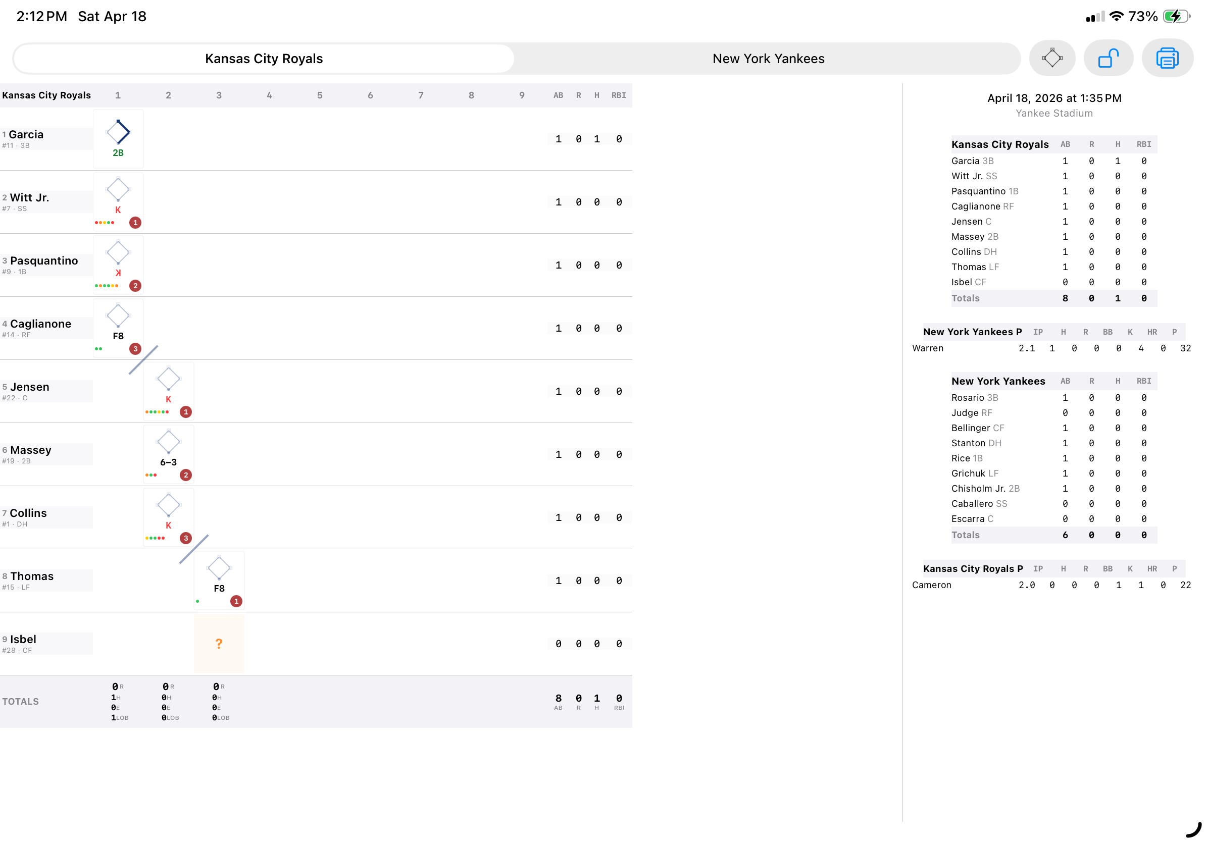Screen dimensions: 1206x842
Task: Select Chisholm Jr. 2B in box score
Action: pos(1053,488)
